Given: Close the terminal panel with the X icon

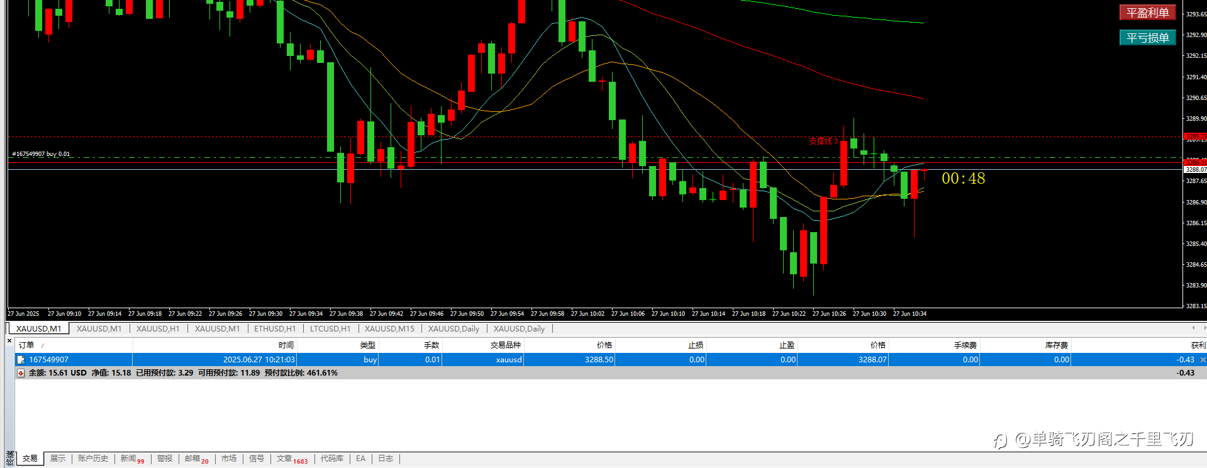Looking at the screenshot, I should 9,341.
